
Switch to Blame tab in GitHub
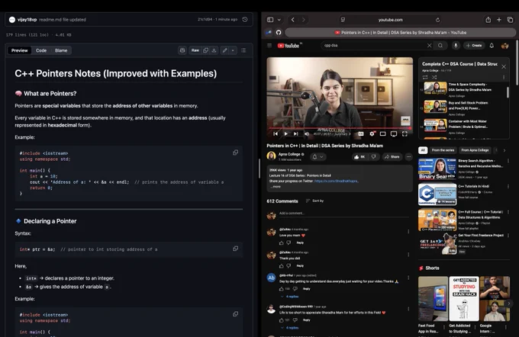click(61, 50)
